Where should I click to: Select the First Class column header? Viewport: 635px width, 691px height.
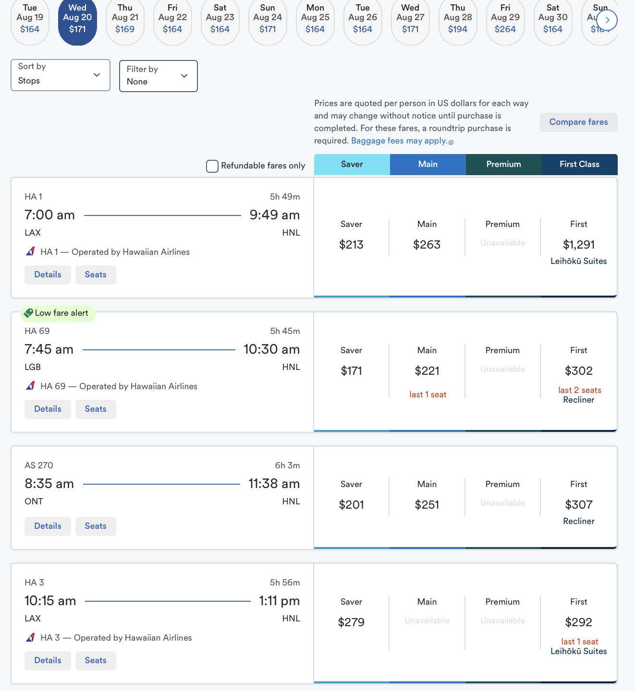(x=579, y=164)
